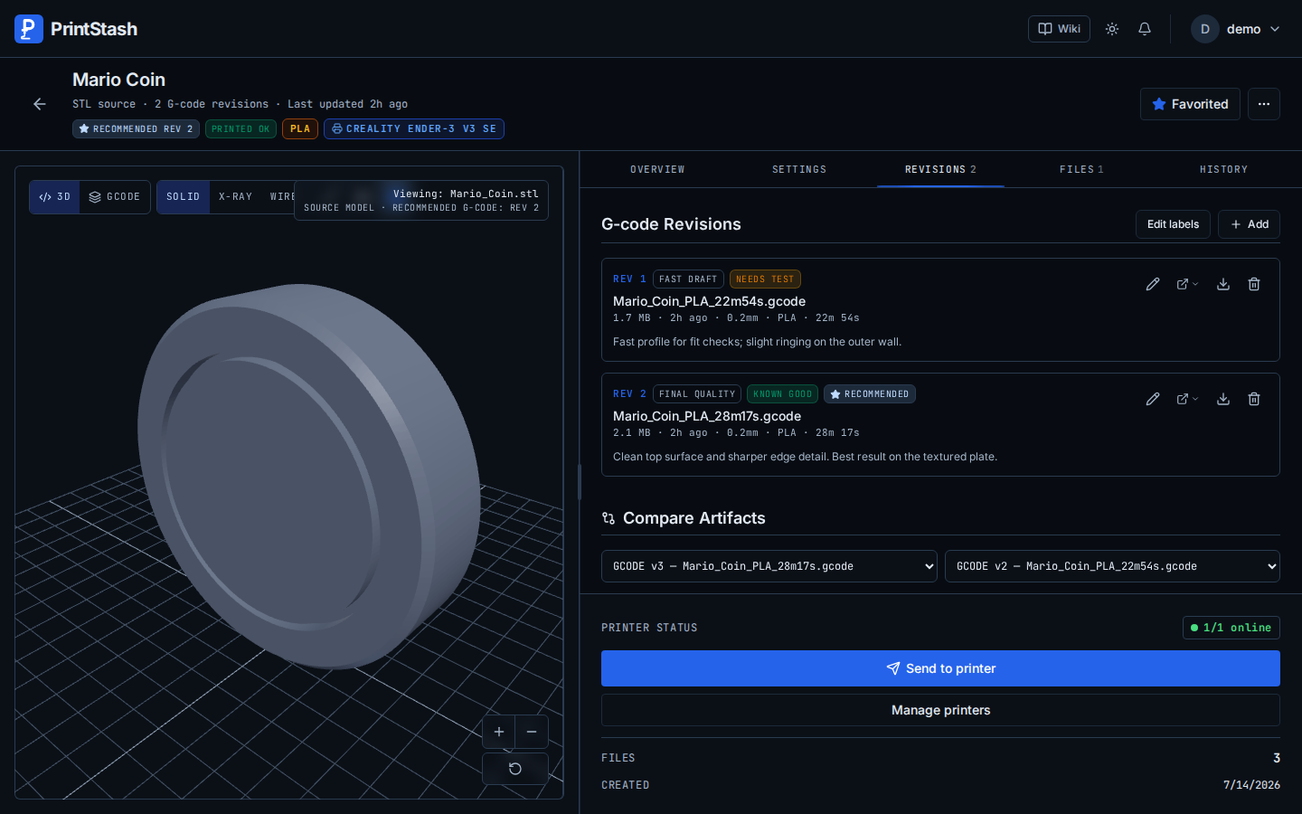Add a new G-code revision

(x=1249, y=224)
